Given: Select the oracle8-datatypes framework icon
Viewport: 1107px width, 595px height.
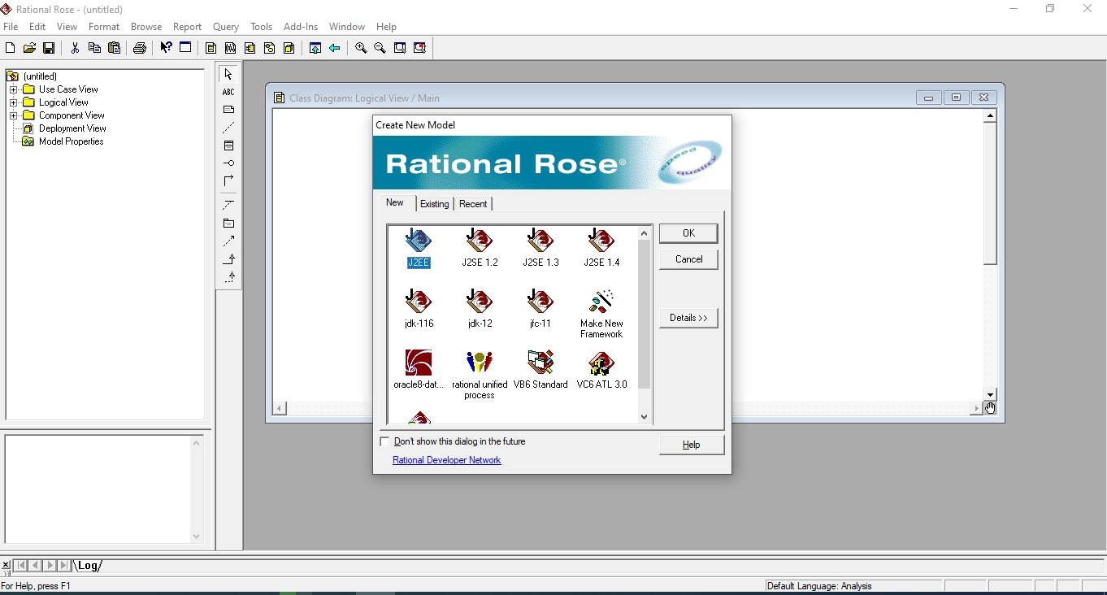Looking at the screenshot, I should click(419, 370).
